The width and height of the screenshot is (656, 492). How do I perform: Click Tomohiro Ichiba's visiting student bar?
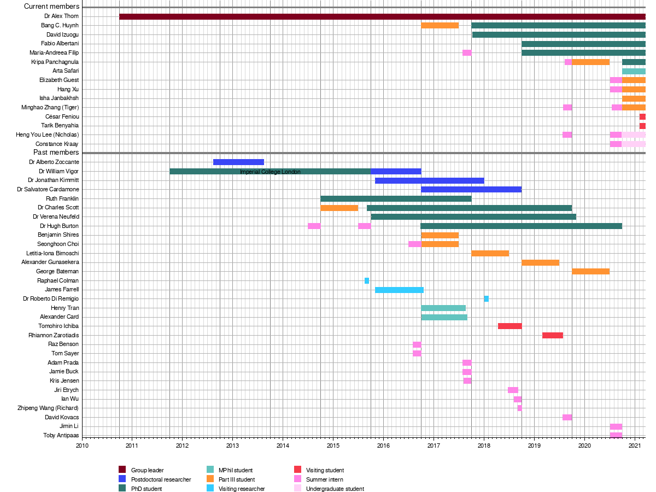pos(509,326)
